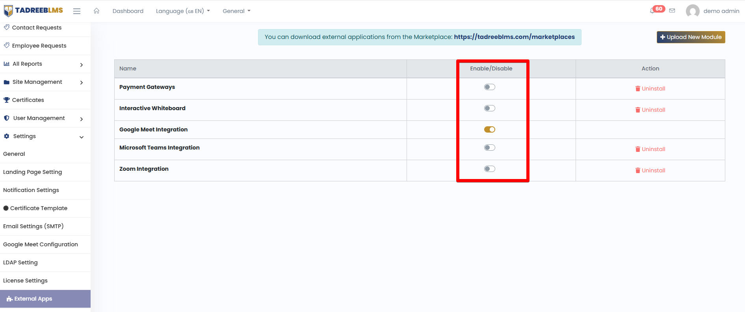The width and height of the screenshot is (745, 312).
Task: Click the Contact Requests tag icon
Action: pyautogui.click(x=7, y=27)
